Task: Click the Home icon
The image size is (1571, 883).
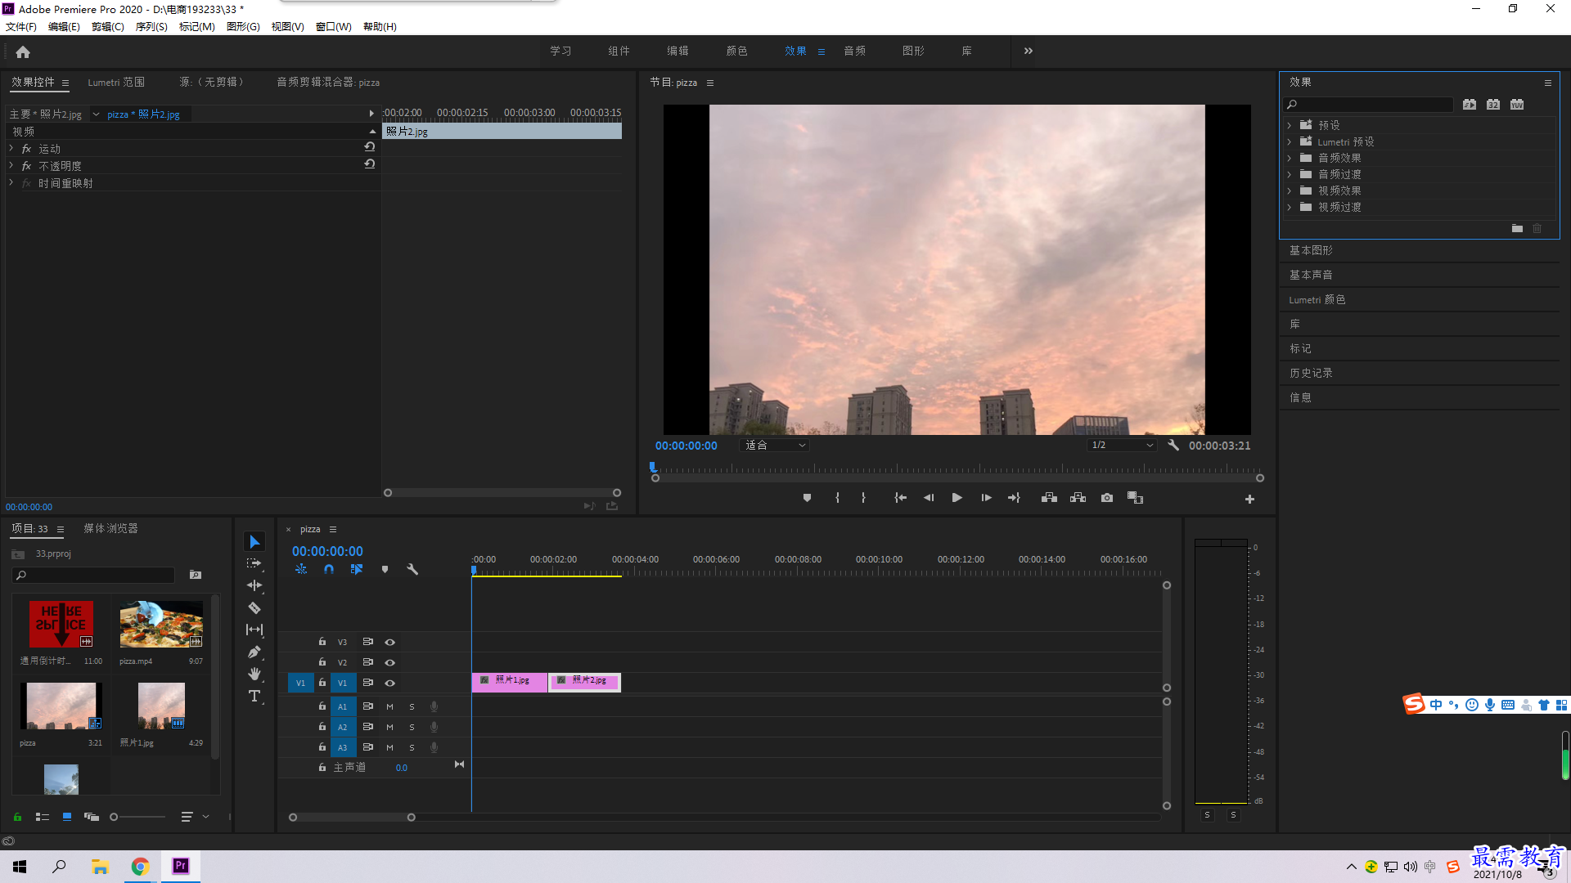Action: coord(23,52)
